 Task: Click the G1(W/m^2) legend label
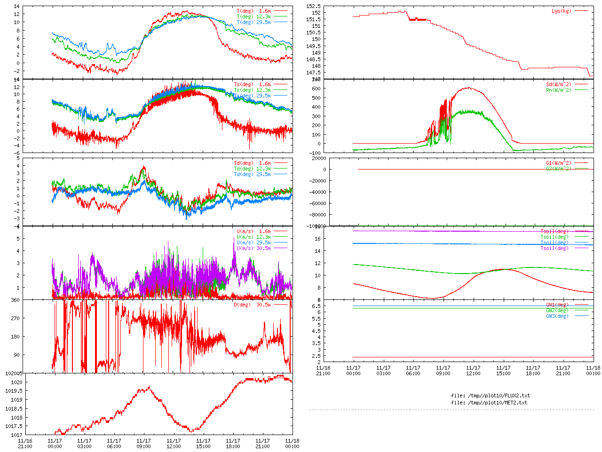tap(559, 163)
